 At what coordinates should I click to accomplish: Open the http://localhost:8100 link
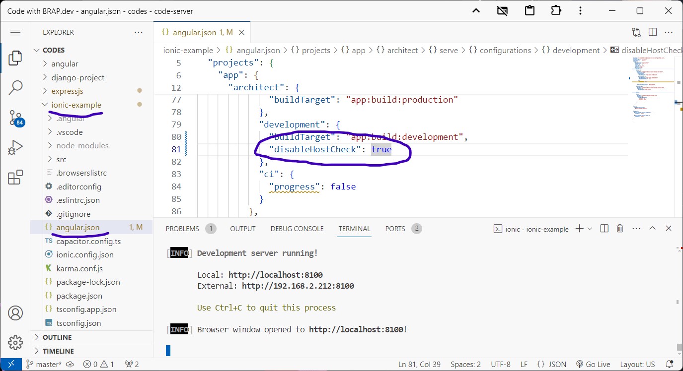click(275, 274)
